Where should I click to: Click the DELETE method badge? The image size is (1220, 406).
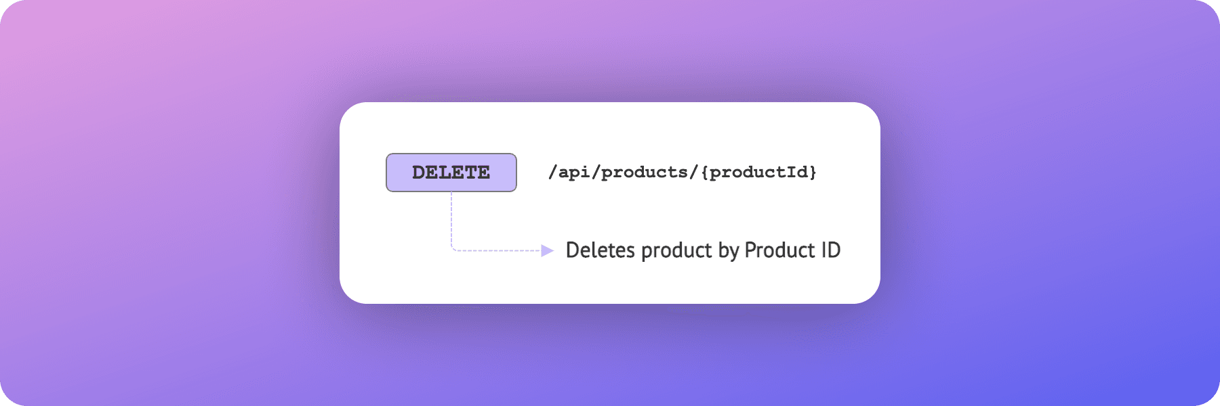click(451, 173)
